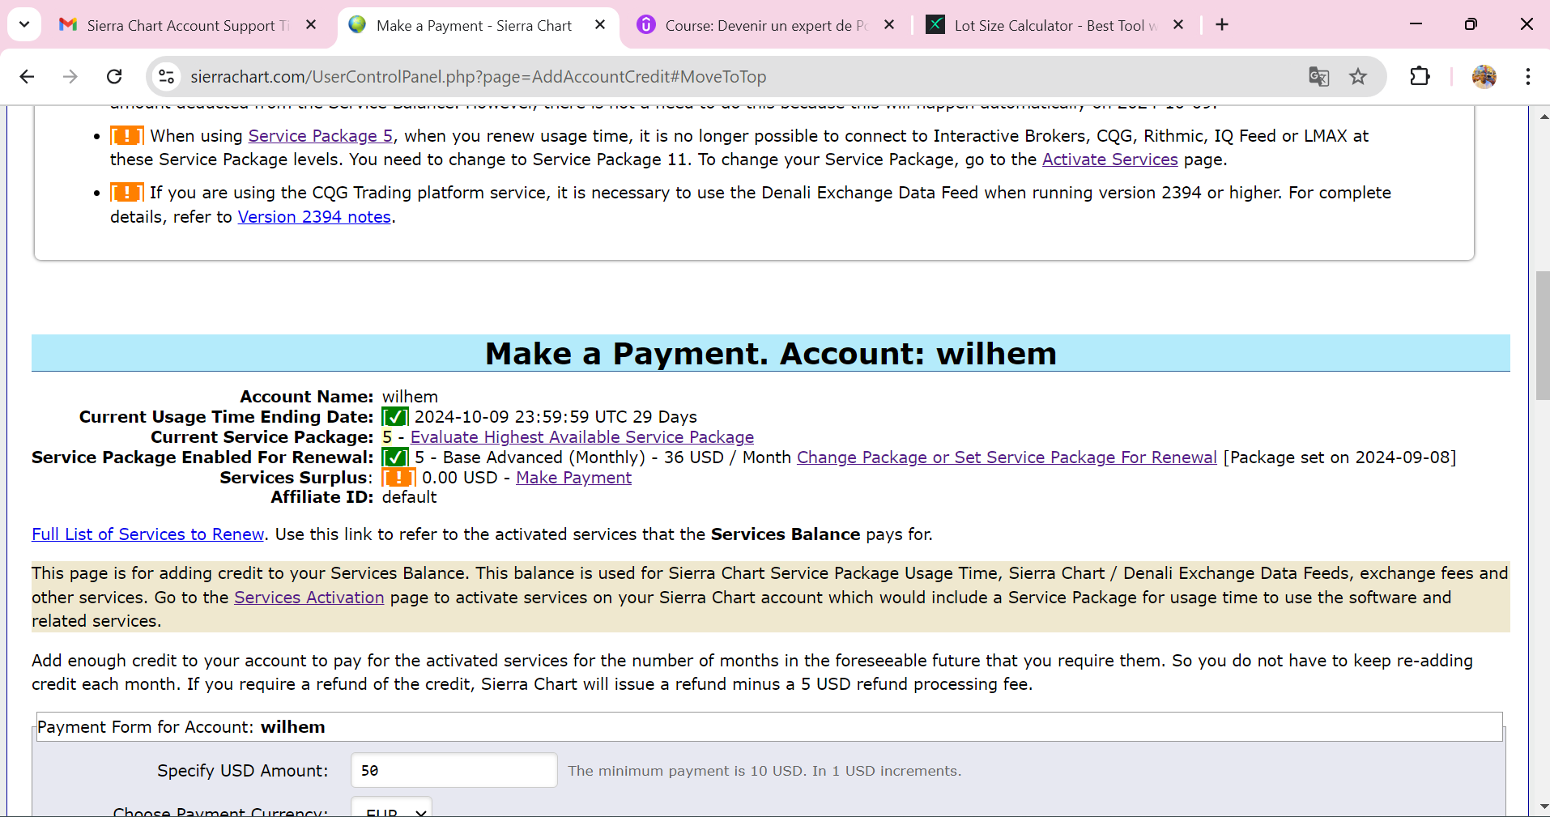Image resolution: width=1550 pixels, height=817 pixels.
Task: Click the scrollbar down arrow
Action: click(1543, 807)
